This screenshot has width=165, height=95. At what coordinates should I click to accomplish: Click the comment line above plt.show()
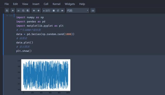(23, 47)
